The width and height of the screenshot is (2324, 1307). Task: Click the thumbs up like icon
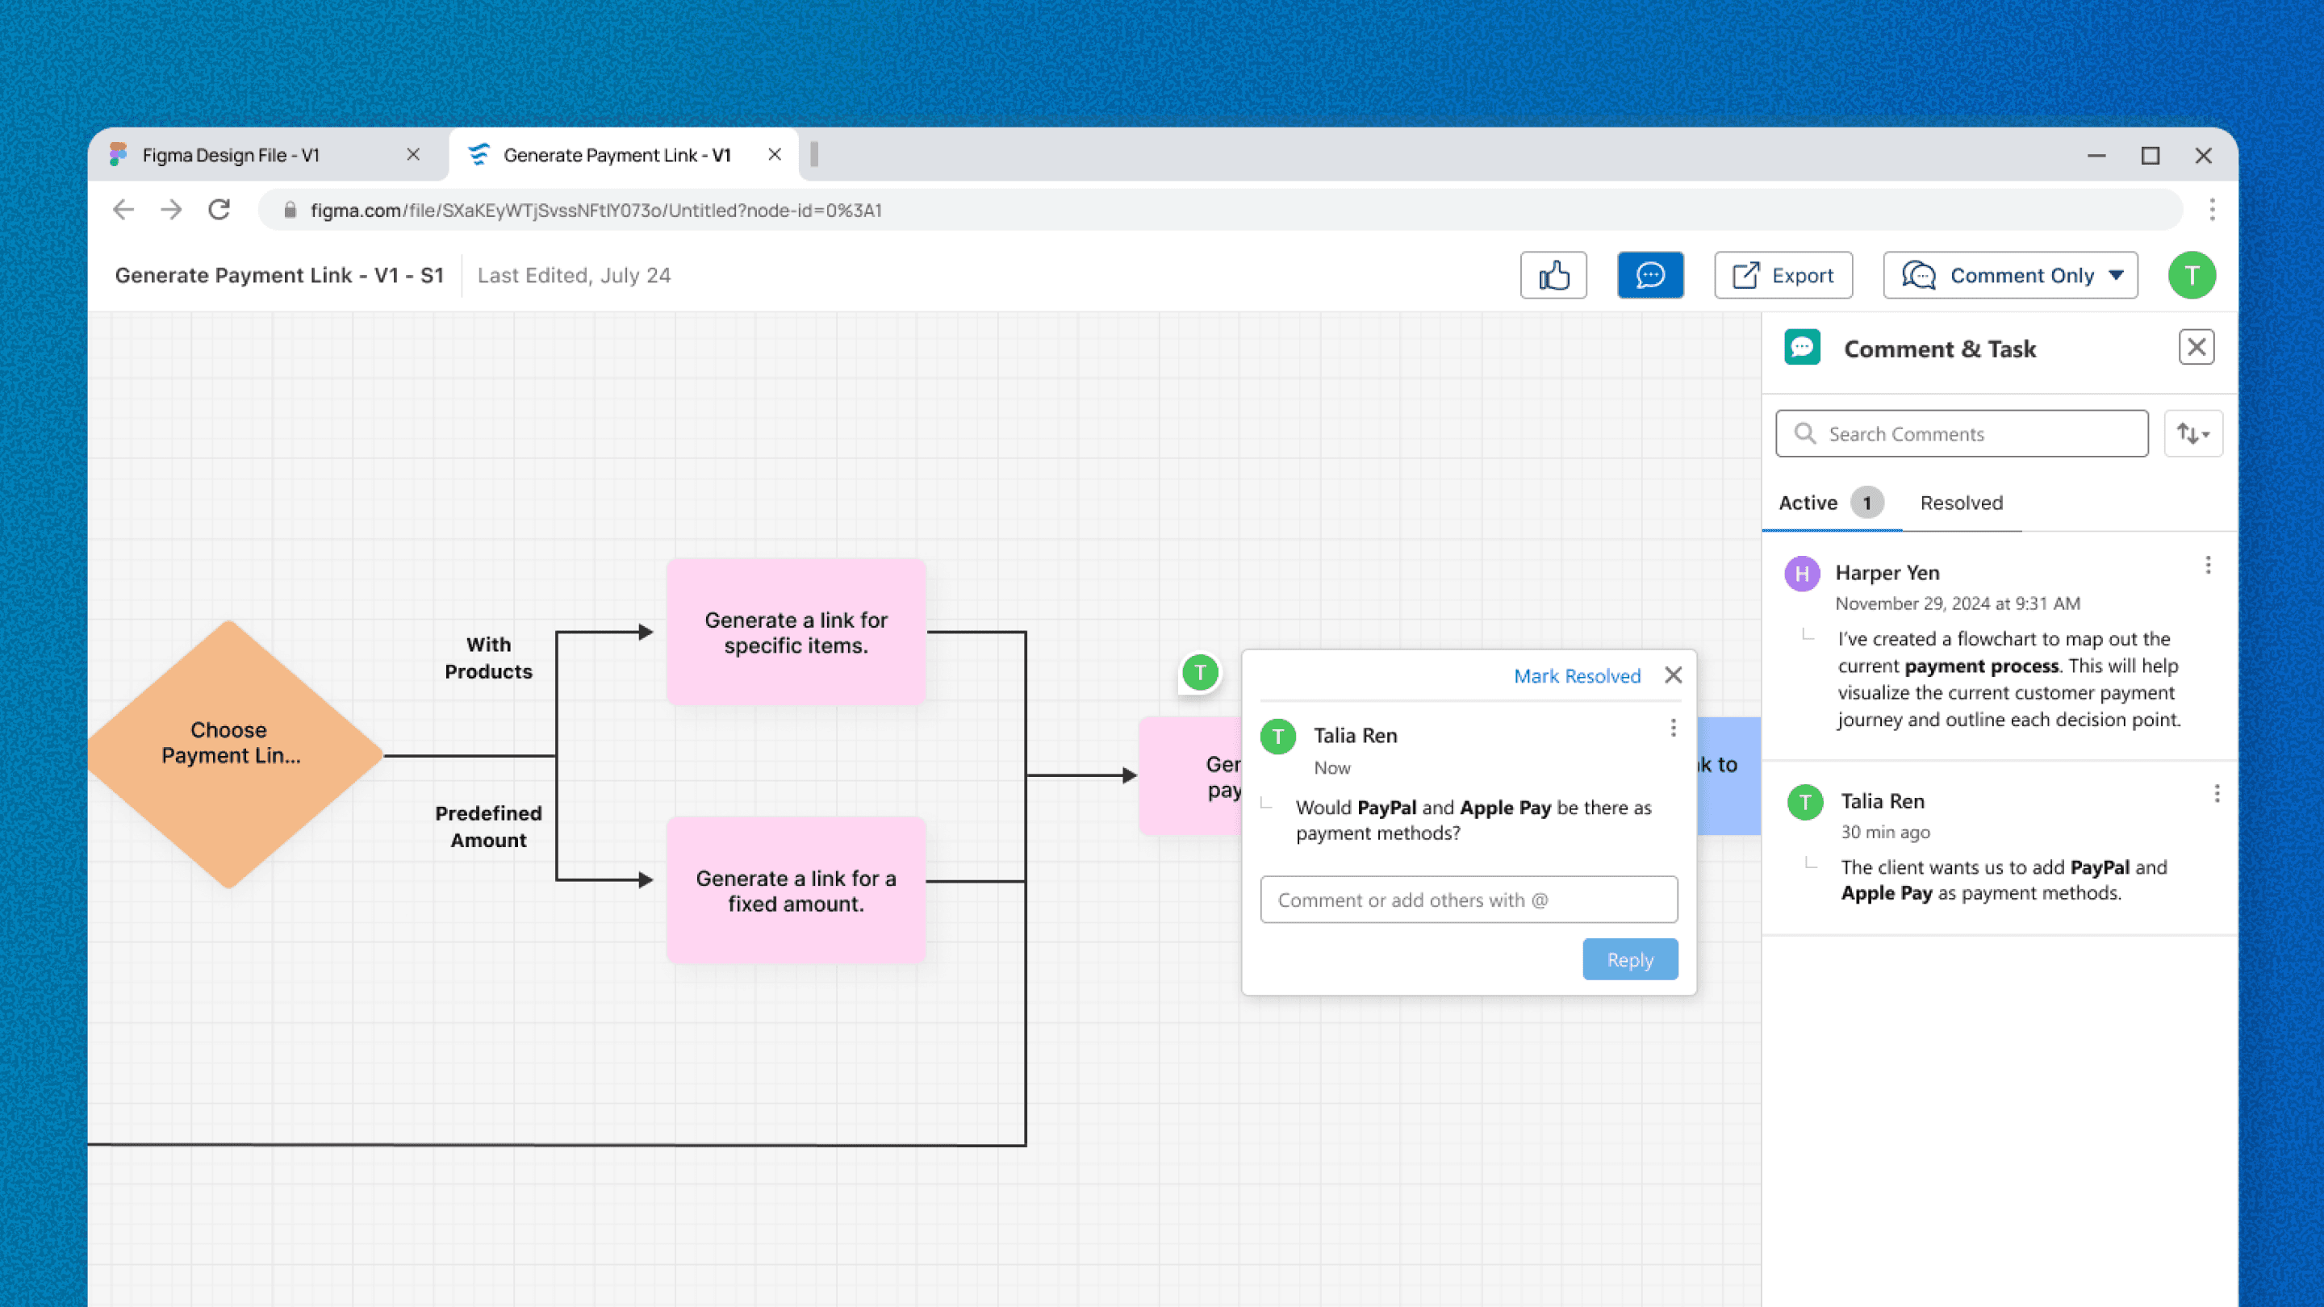(1553, 275)
